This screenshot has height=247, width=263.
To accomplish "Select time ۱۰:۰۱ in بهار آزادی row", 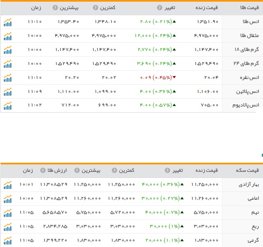I will tap(26, 185).
